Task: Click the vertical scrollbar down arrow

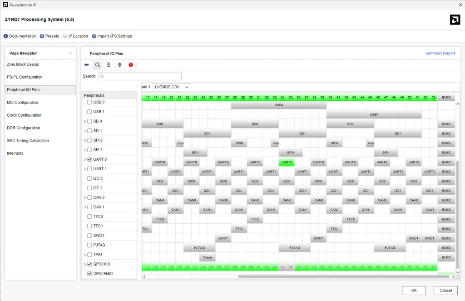Action: tap(458, 272)
